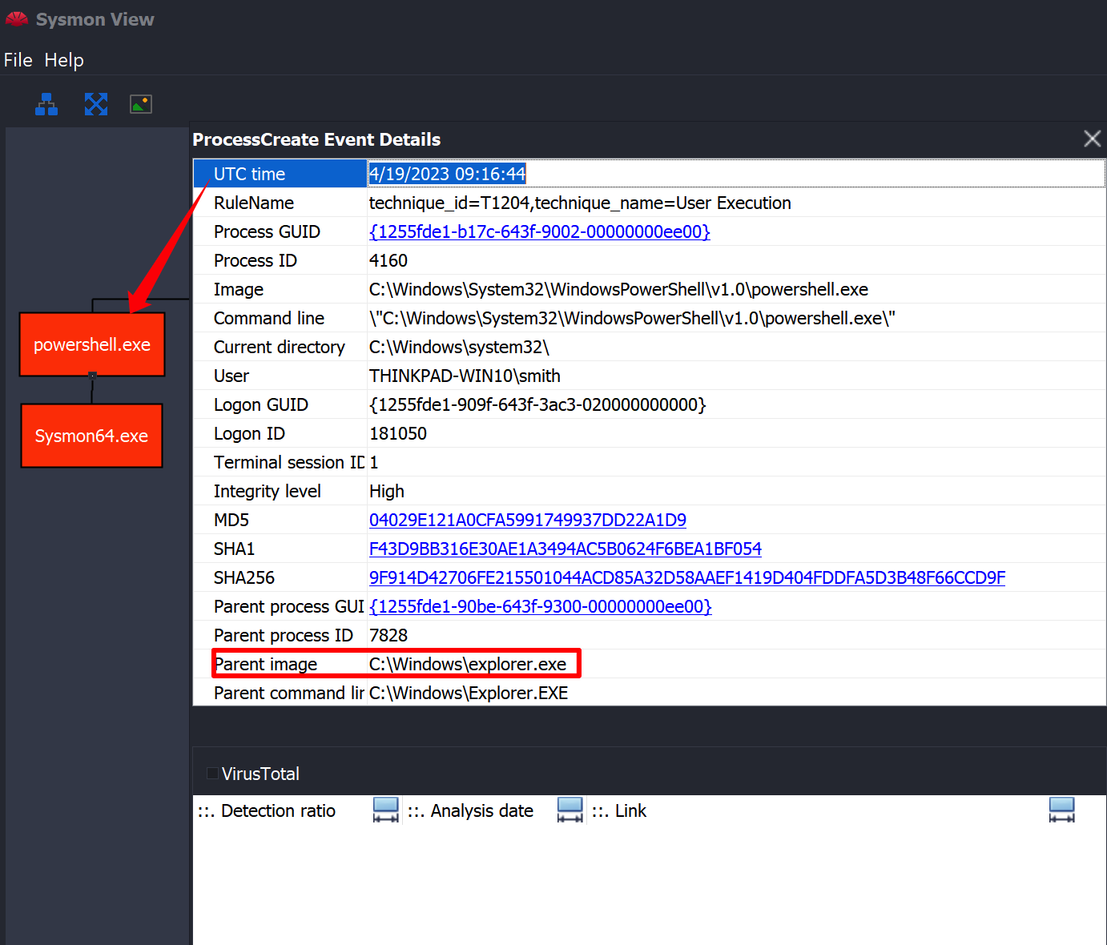Image resolution: width=1107 pixels, height=945 pixels.
Task: Select the RuleName technique_id=T1204 value
Action: [x=580, y=203]
